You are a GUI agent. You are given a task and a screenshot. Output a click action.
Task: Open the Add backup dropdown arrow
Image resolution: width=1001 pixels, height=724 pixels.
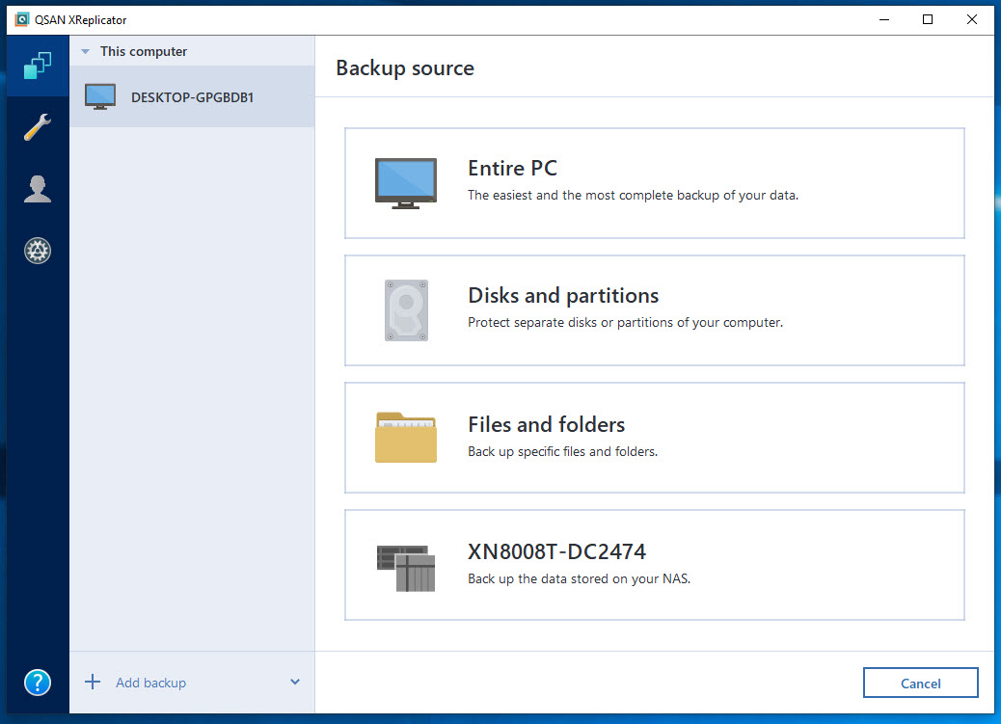(x=295, y=682)
